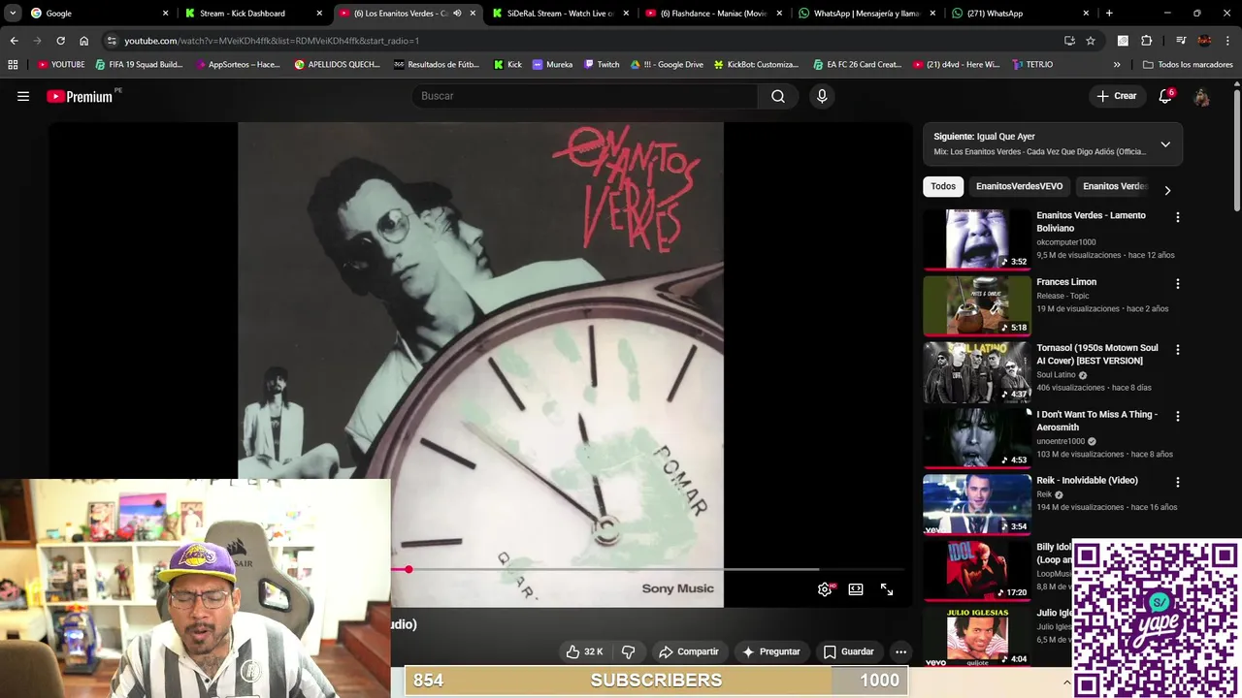Open the notifications bell
Viewport: 1242px width, 698px height.
1165,96
